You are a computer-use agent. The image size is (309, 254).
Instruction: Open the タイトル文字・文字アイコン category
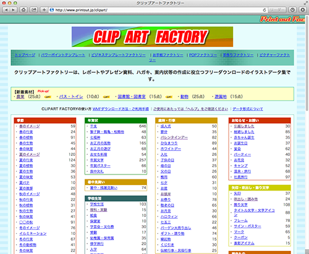click(x=254, y=213)
